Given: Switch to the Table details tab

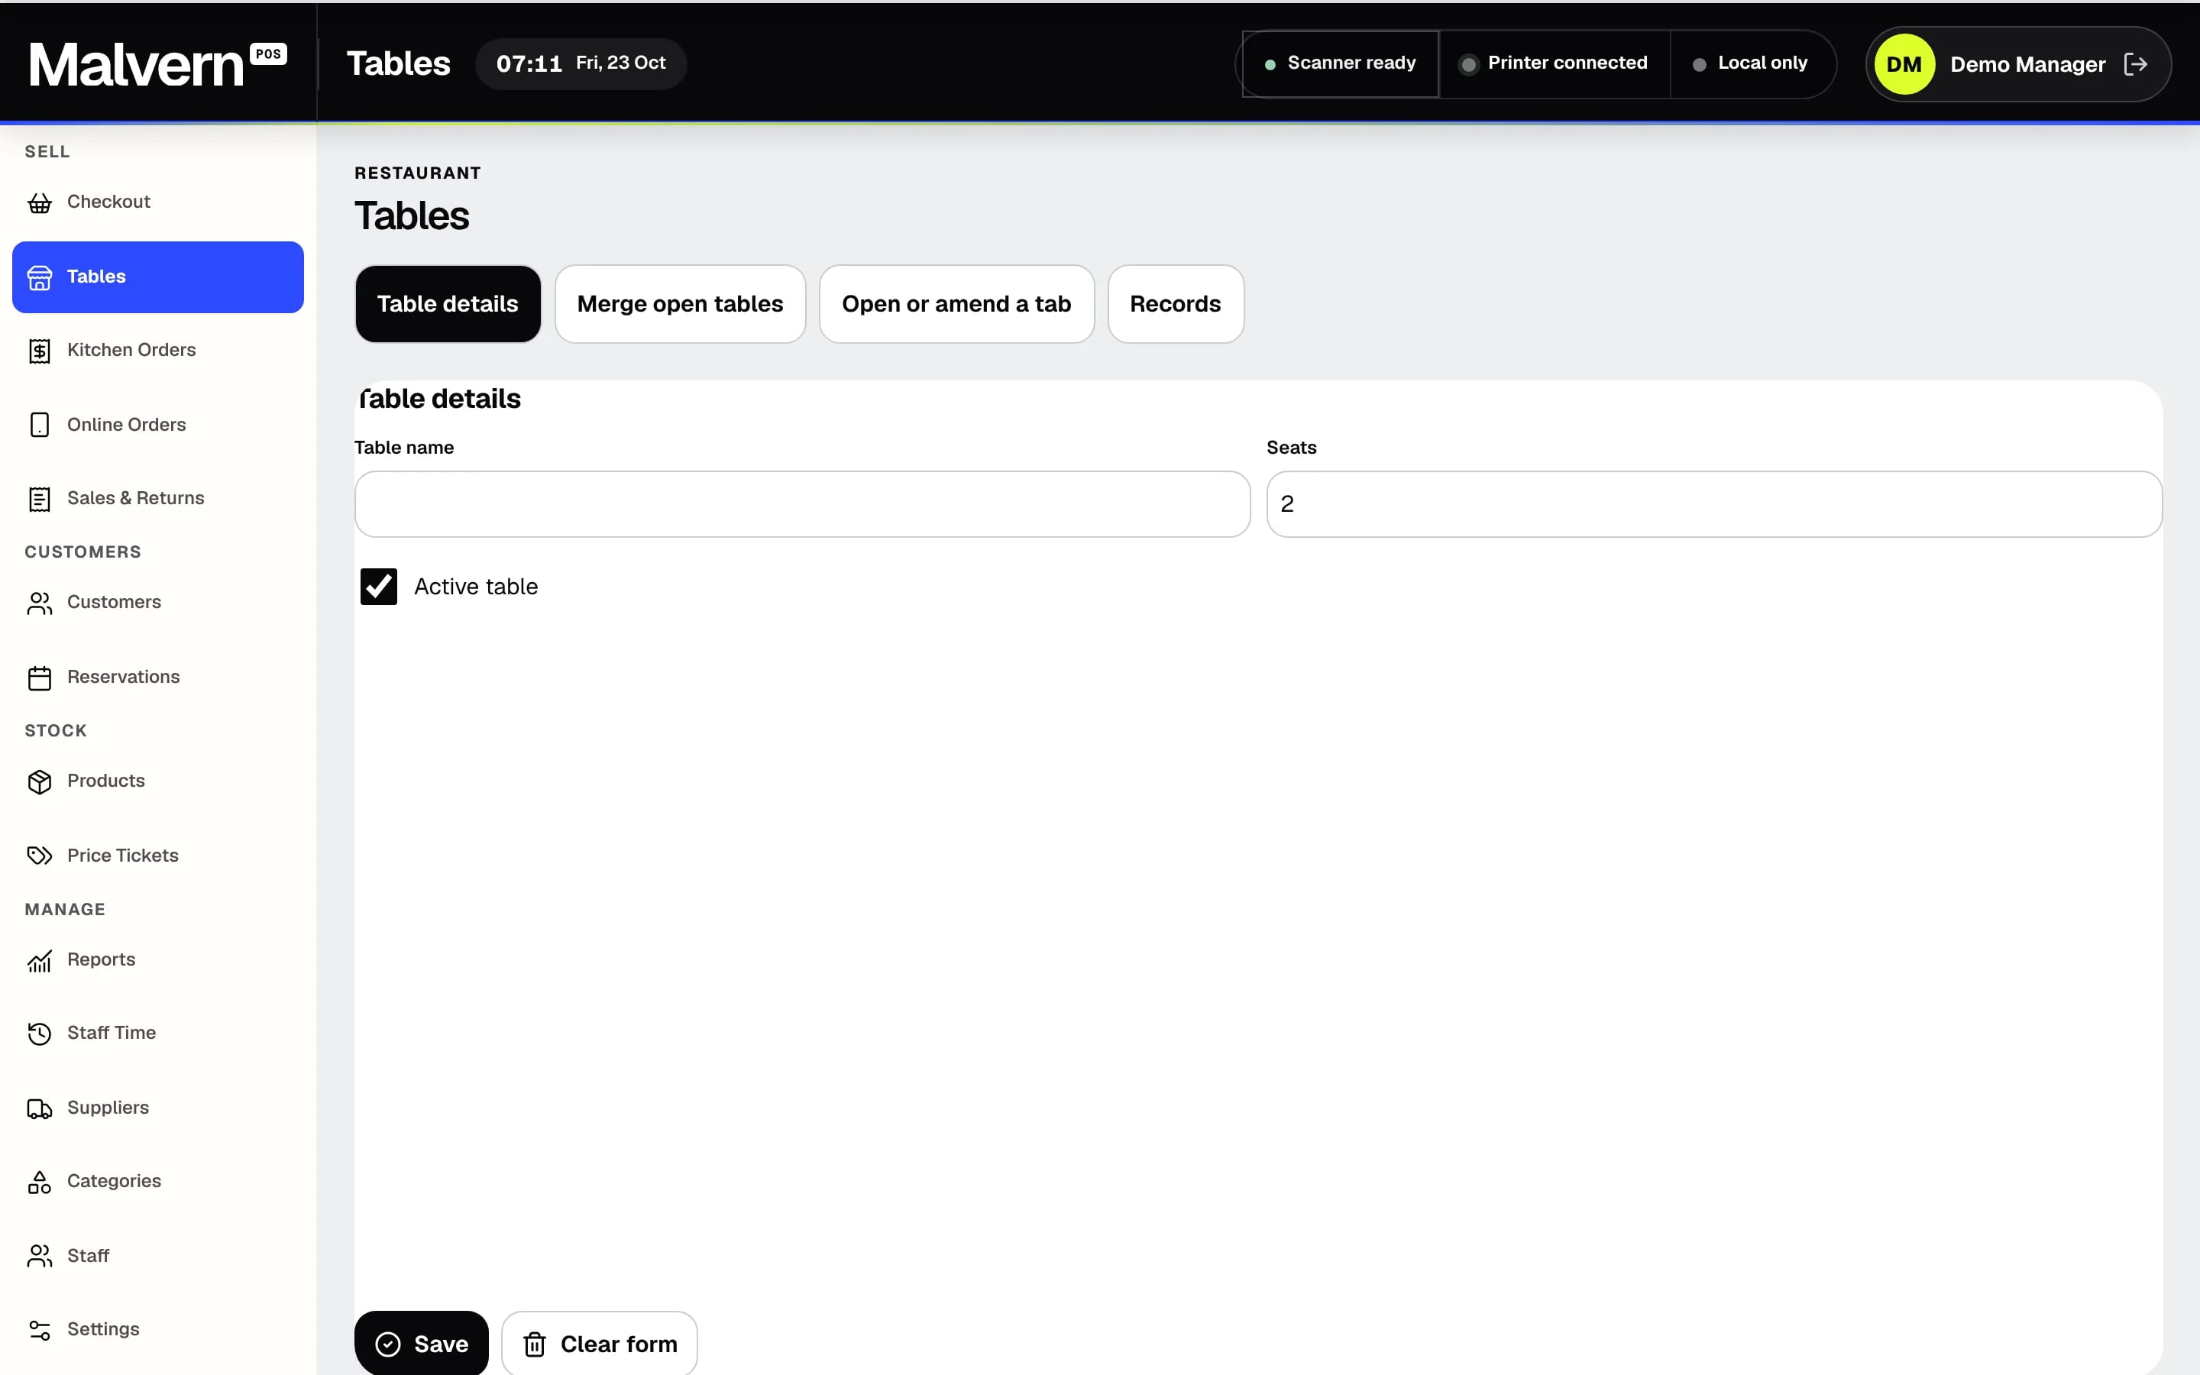Looking at the screenshot, I should point(448,304).
